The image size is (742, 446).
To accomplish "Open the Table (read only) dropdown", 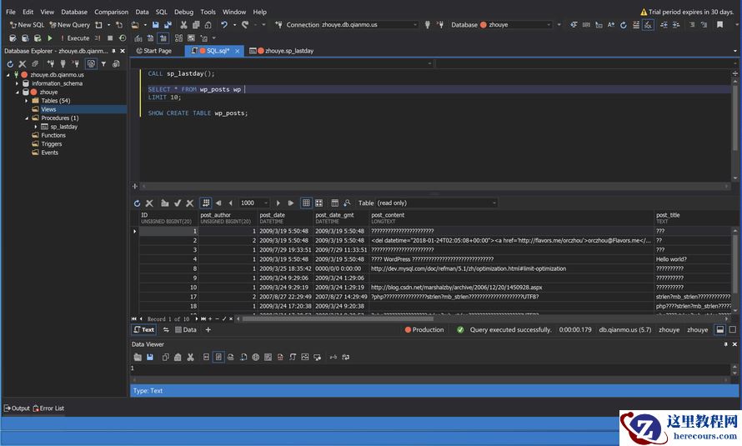I will pyautogui.click(x=494, y=203).
